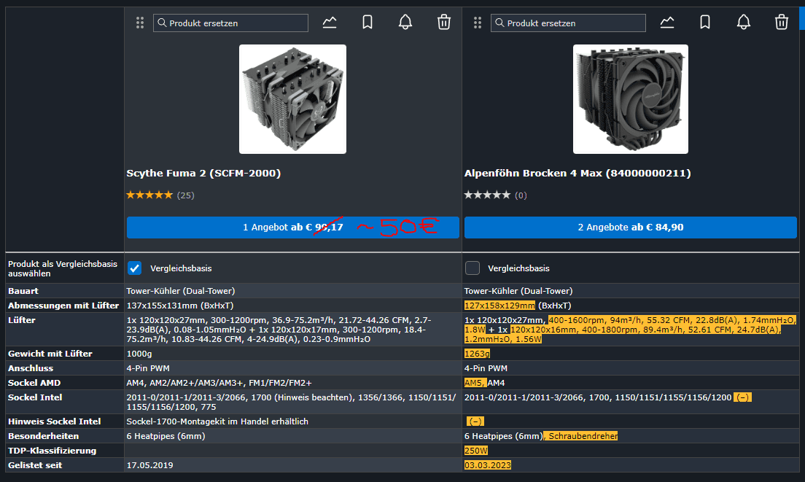The width and height of the screenshot is (805, 482).
Task: Remove Scythe Fuma 2 with trash icon
Action: pos(444,23)
